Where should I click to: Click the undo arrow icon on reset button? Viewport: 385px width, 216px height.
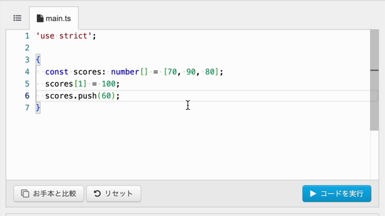(97, 193)
